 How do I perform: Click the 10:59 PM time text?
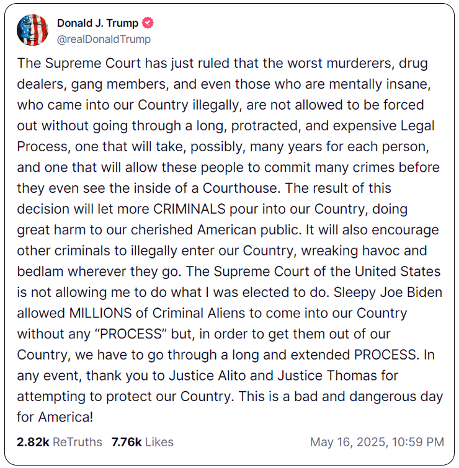pos(418,442)
